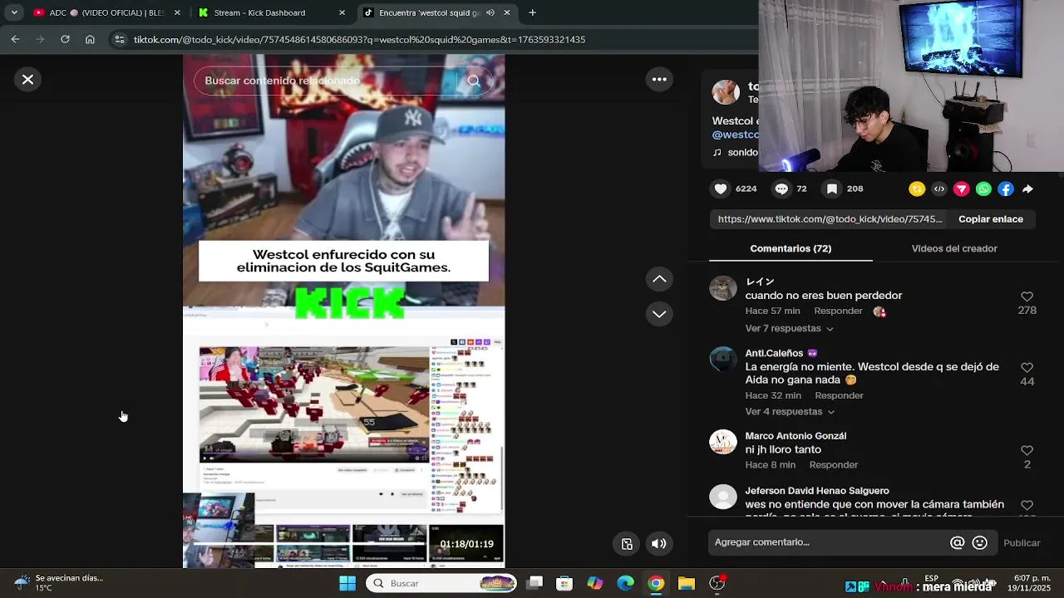Click the search magnifier icon over the video
Viewport: 1064px width, 598px height.
click(x=474, y=81)
